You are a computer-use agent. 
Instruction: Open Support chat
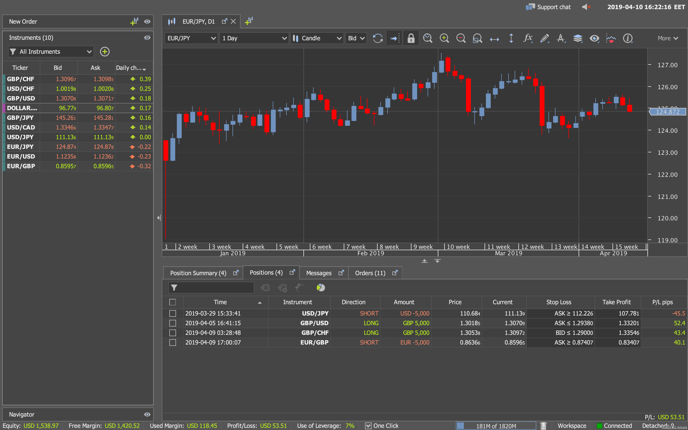click(x=548, y=7)
